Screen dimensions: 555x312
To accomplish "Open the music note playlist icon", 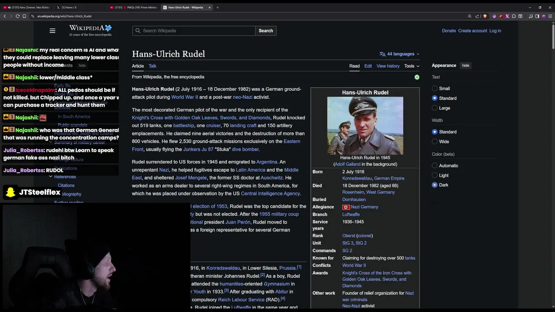I will pos(531,16).
